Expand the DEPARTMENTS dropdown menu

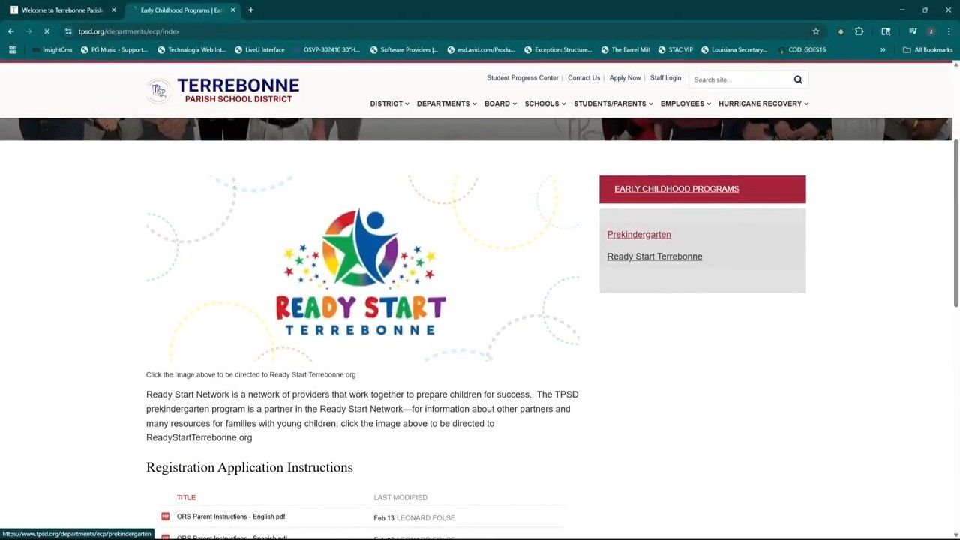click(446, 103)
